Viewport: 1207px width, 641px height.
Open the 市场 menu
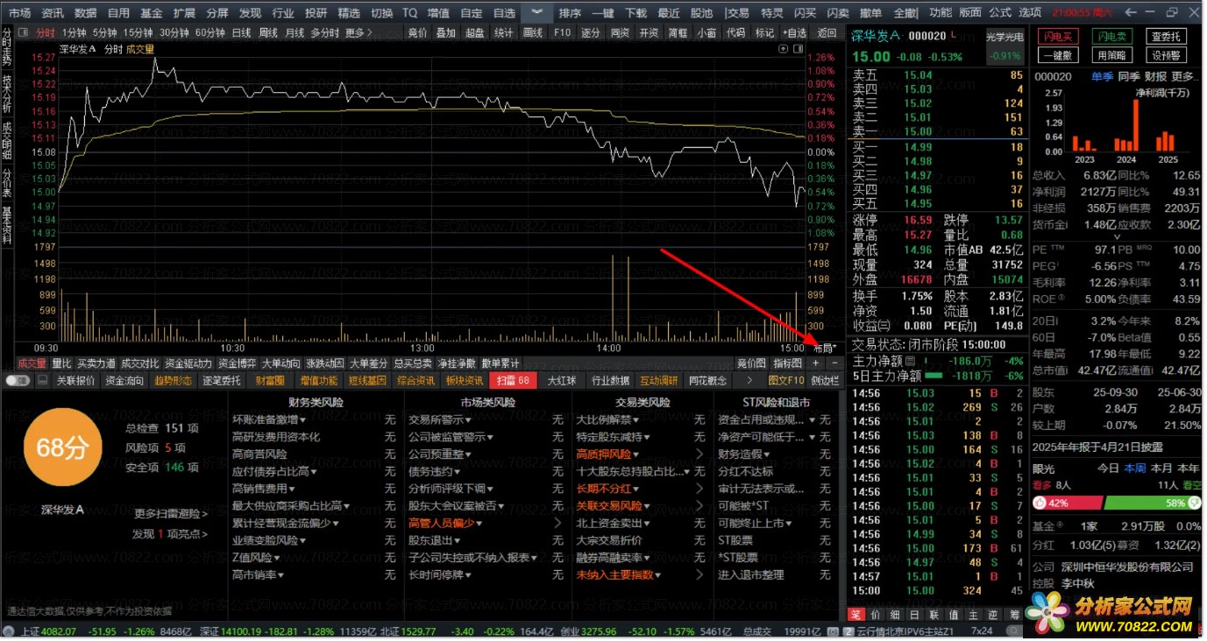[x=20, y=13]
